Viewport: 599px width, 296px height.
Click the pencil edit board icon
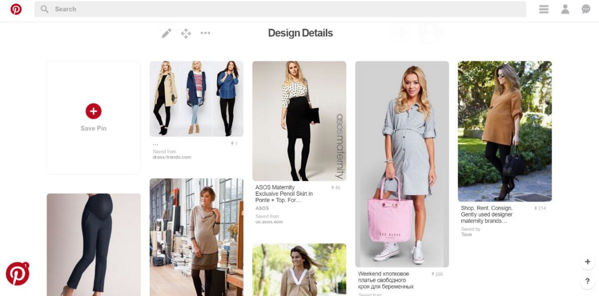point(166,33)
